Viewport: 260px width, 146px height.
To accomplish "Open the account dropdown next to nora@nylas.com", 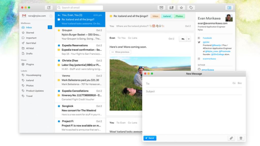I will pos(51,16).
